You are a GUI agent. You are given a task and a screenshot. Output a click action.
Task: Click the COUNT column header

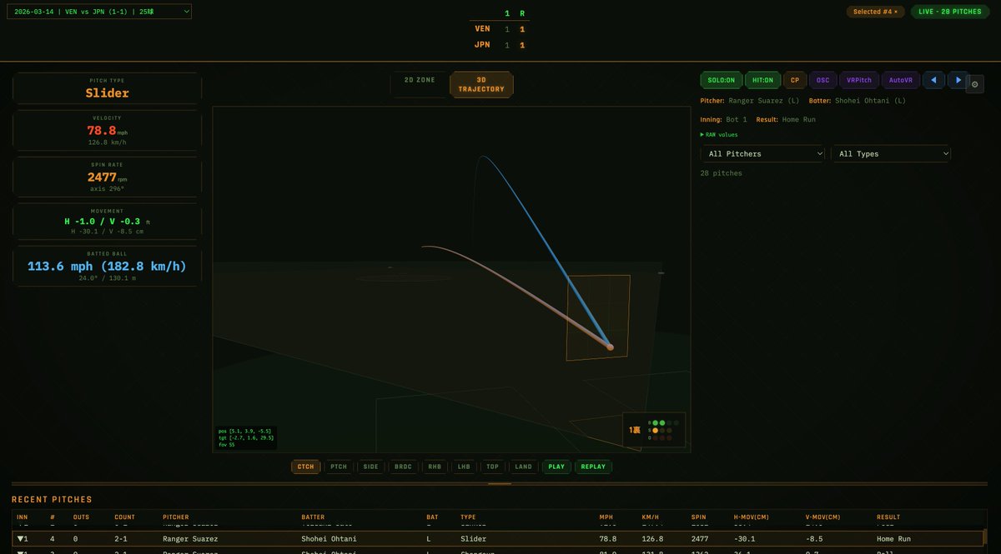(x=125, y=517)
